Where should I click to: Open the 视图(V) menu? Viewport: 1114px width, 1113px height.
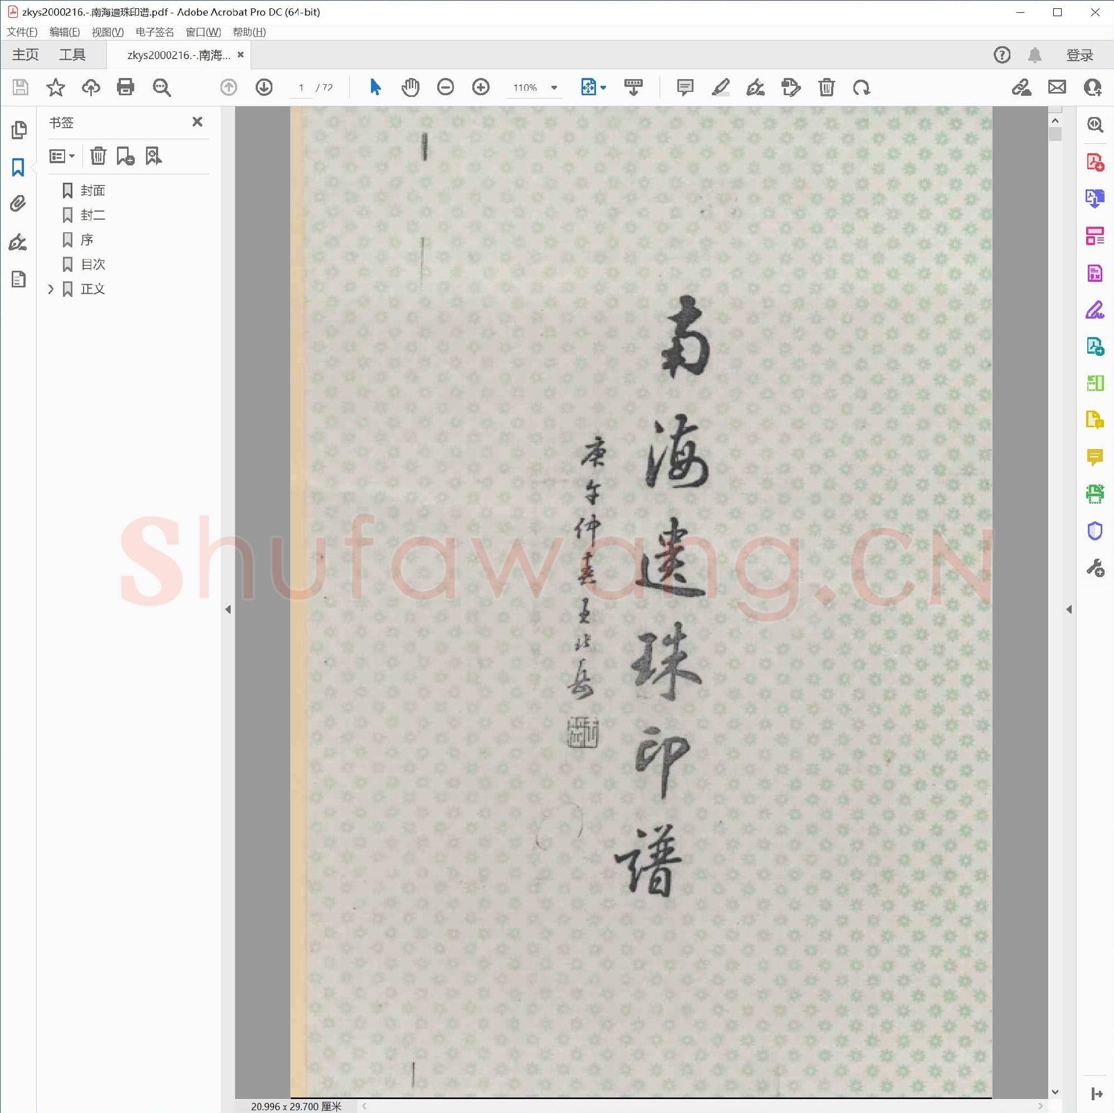pos(107,32)
